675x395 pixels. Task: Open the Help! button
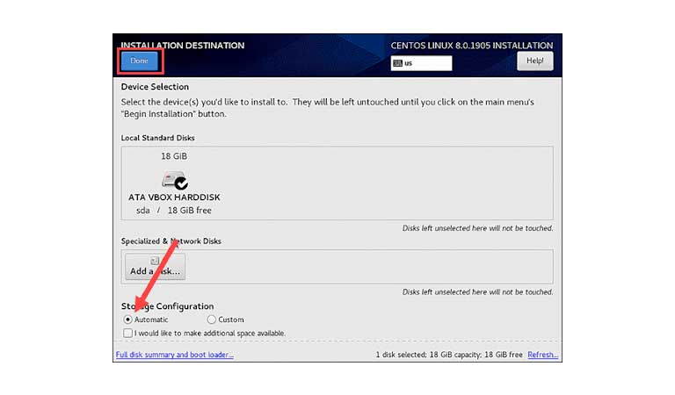(534, 61)
